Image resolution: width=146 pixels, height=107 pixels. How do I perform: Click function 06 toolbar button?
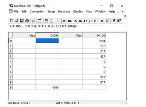pyautogui.click(x=70, y=21)
